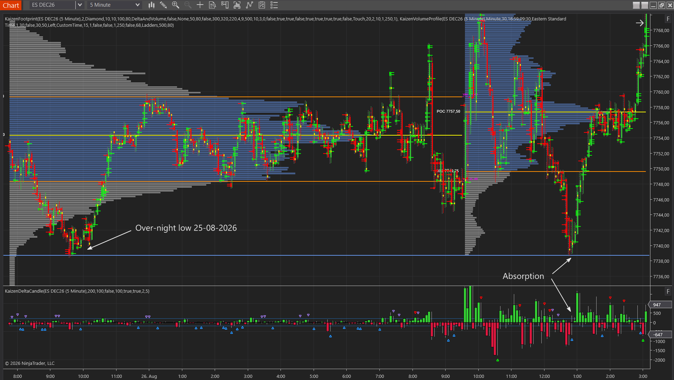
Task: Click the second window link button
Action: tap(645, 5)
